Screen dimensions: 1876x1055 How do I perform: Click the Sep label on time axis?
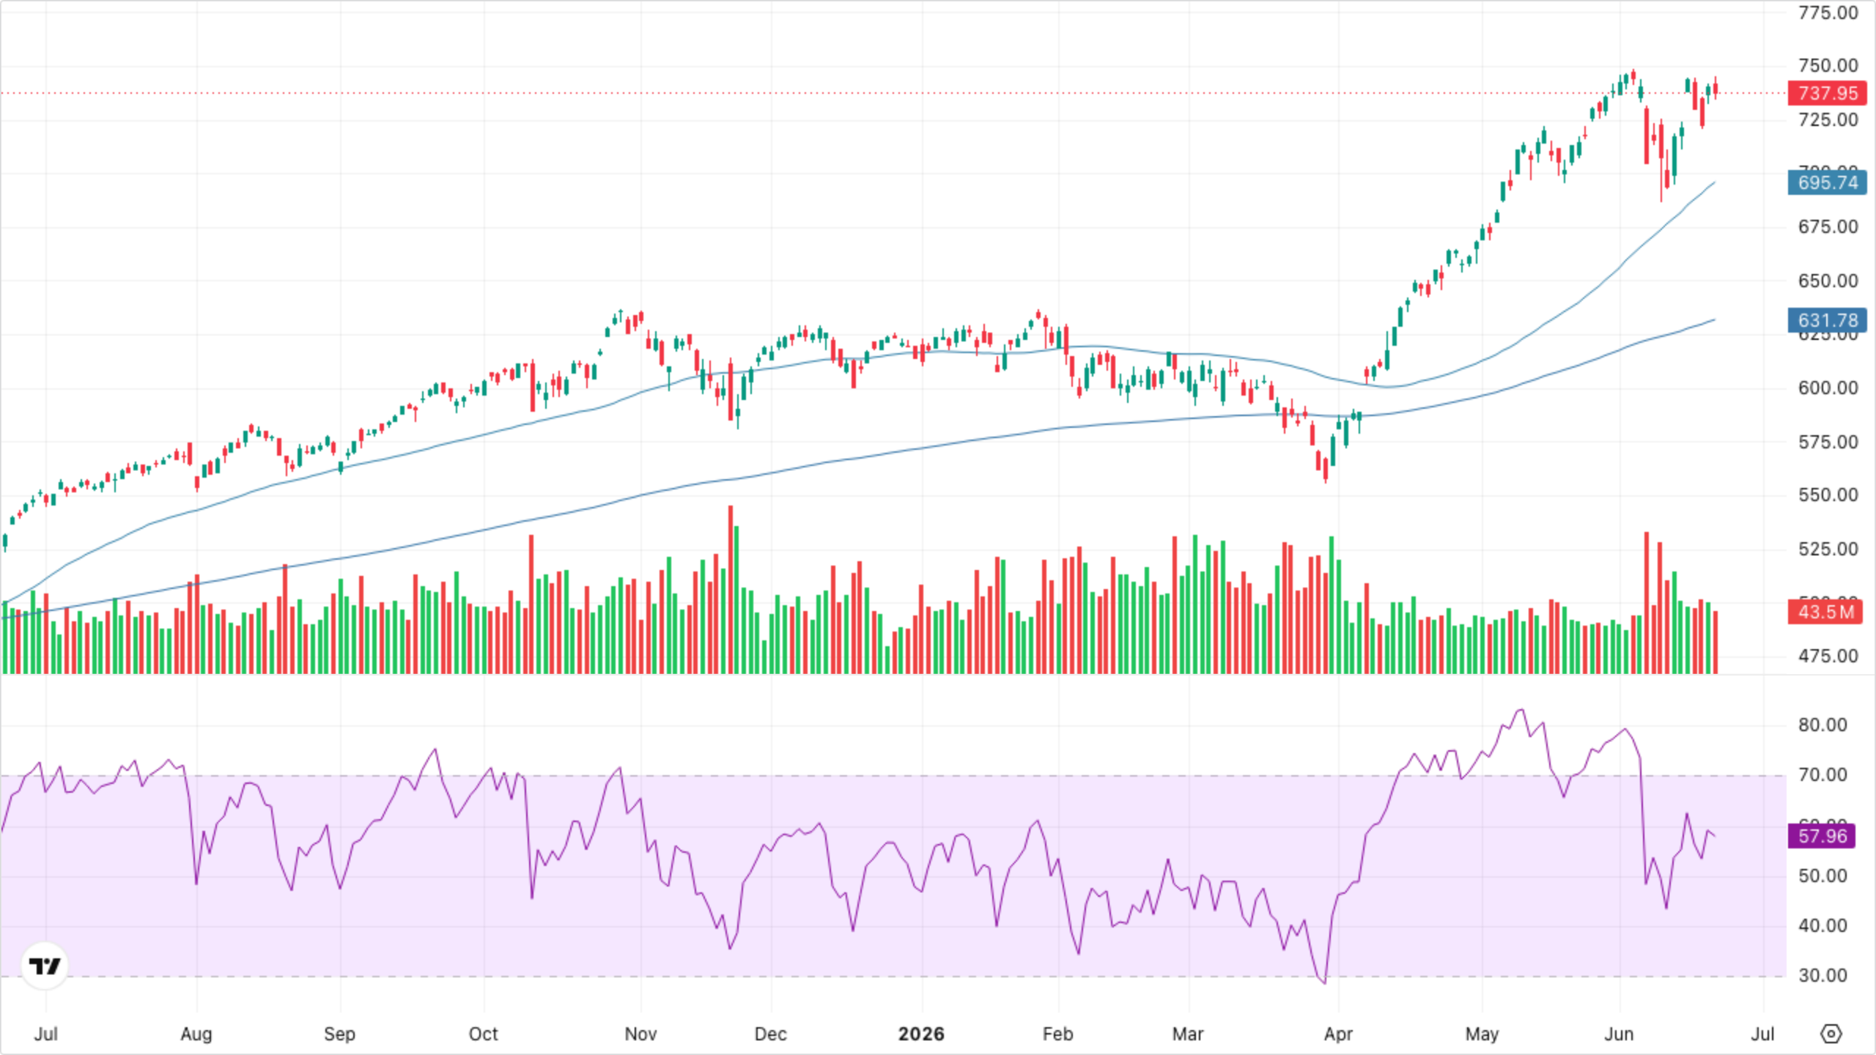[339, 1034]
